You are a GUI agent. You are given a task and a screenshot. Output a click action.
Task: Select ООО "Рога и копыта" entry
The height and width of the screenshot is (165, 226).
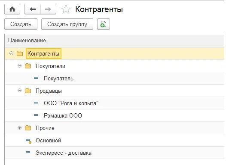click(x=115, y=103)
